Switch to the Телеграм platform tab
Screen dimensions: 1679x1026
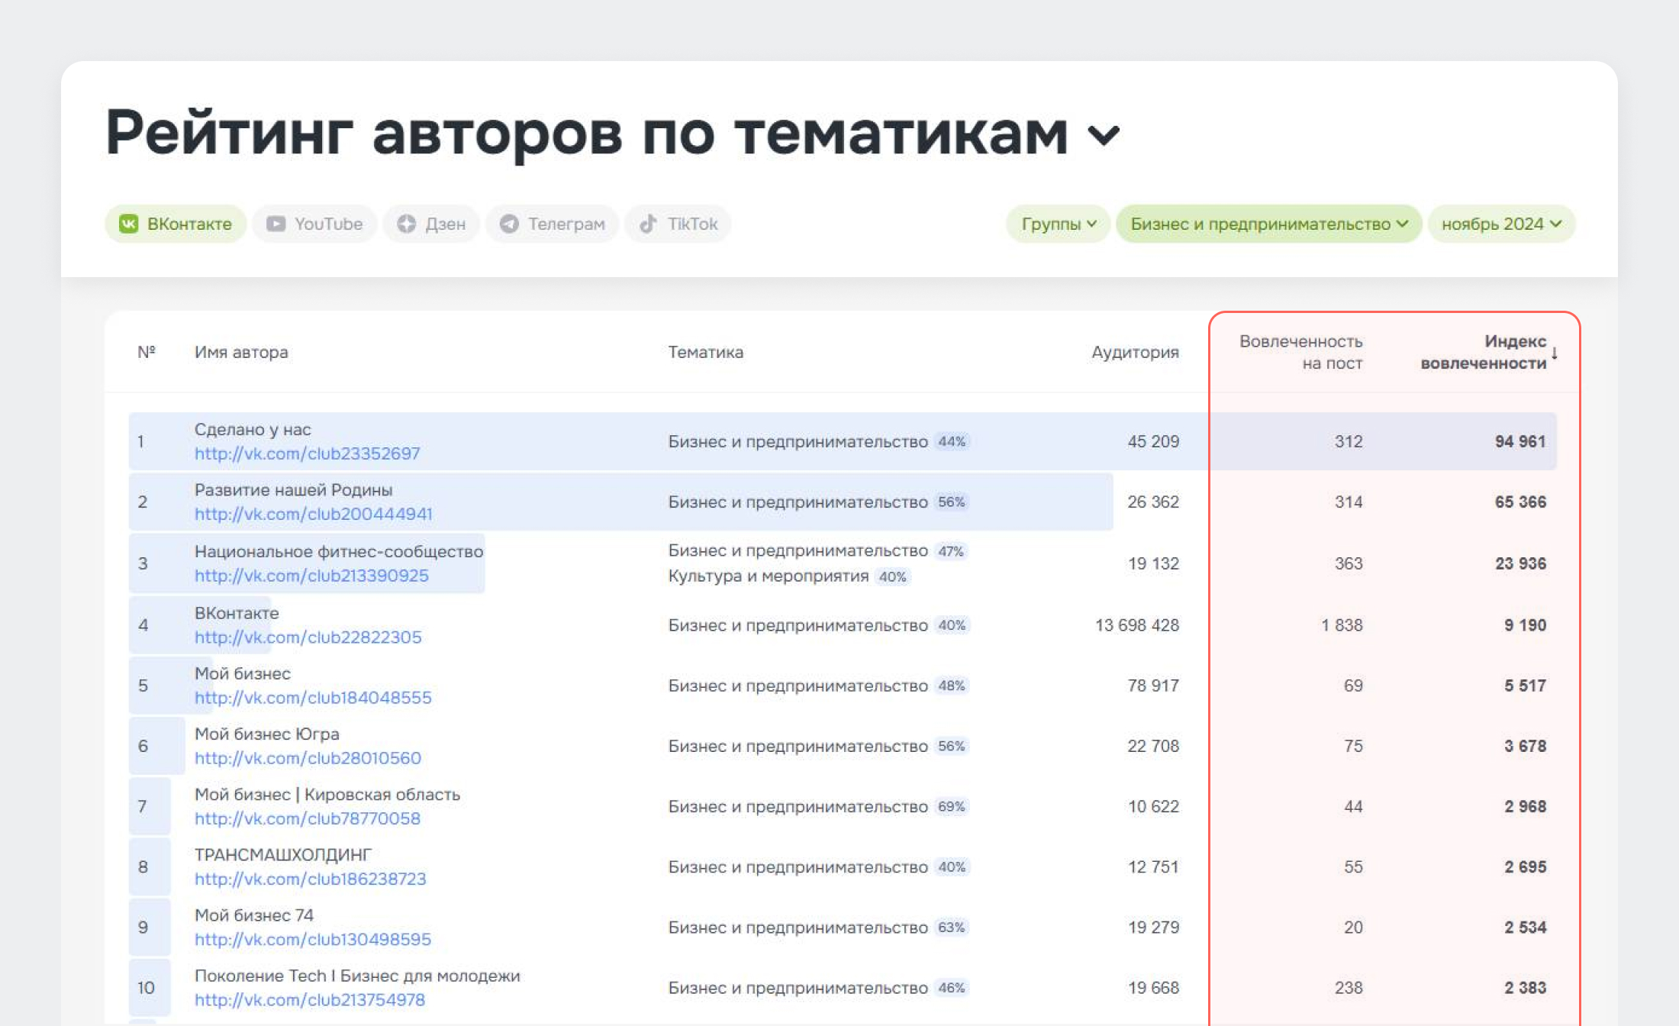point(552,224)
